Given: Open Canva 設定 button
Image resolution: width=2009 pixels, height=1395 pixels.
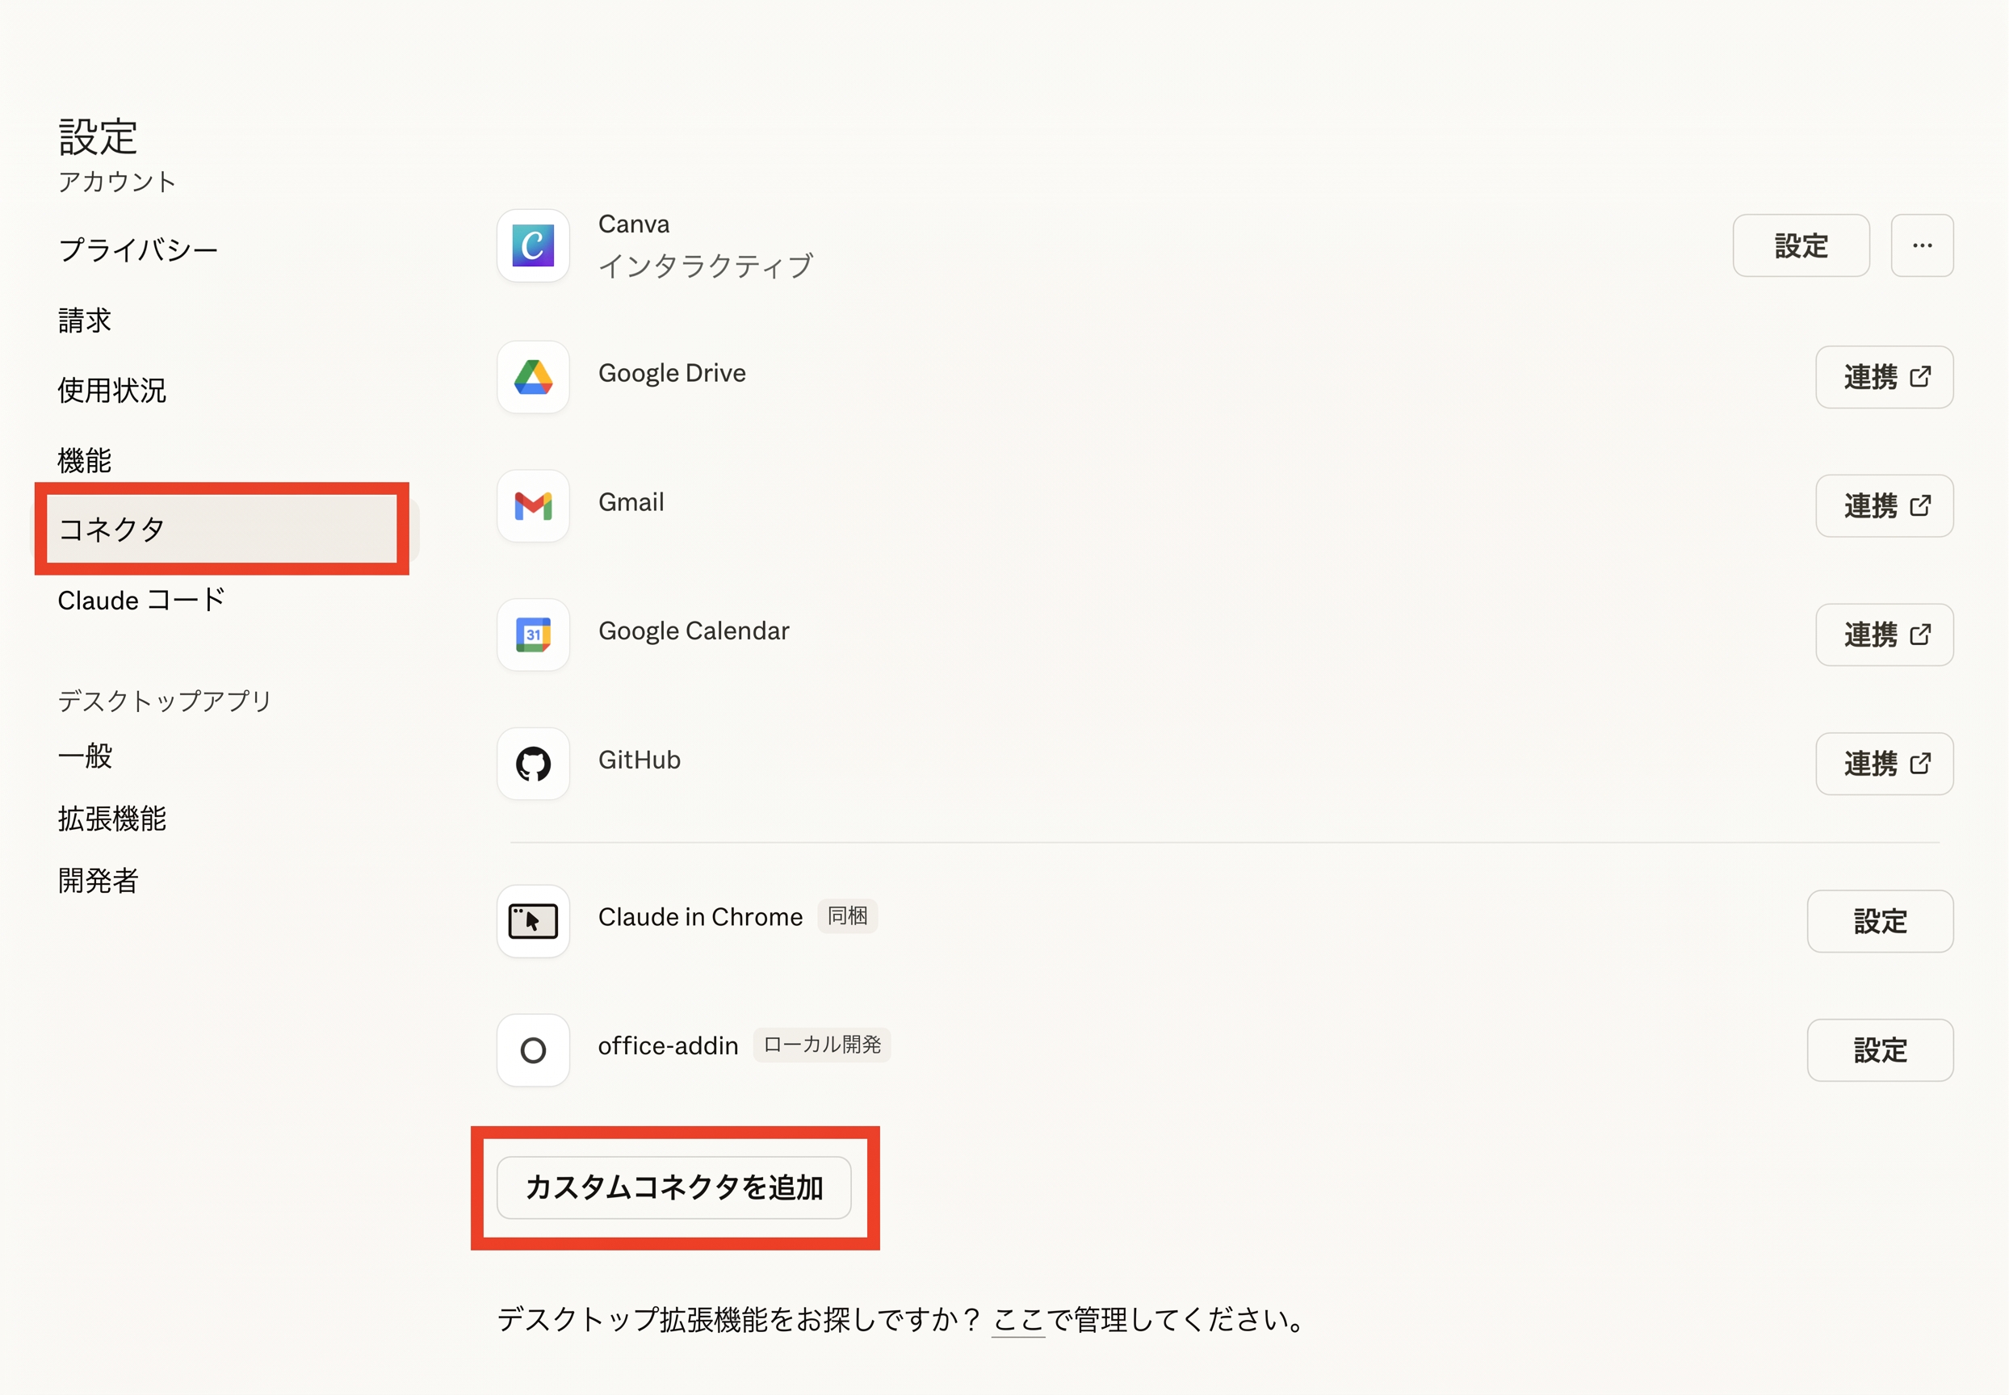Looking at the screenshot, I should pyautogui.click(x=1801, y=245).
